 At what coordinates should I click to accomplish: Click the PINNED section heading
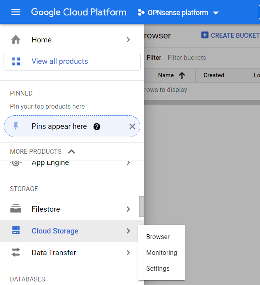[21, 93]
